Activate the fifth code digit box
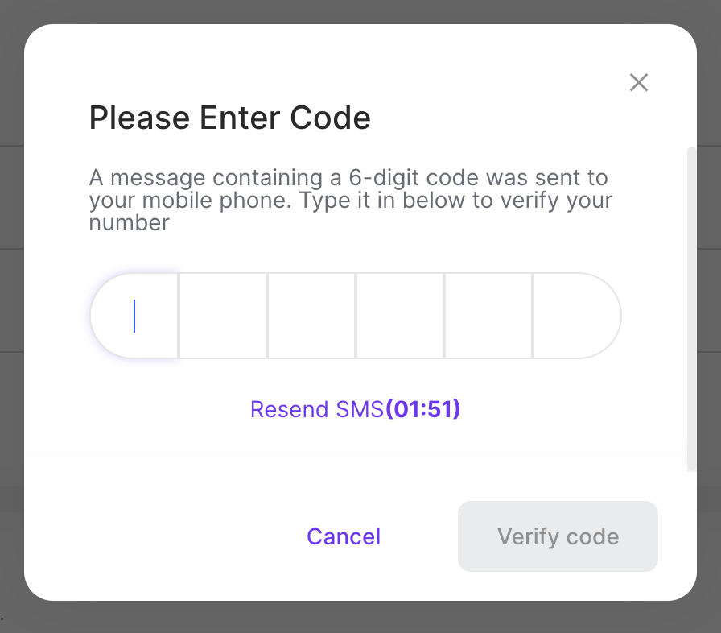The image size is (721, 633). pos(488,316)
